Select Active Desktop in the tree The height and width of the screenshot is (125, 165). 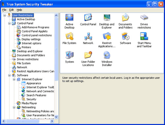(26, 19)
